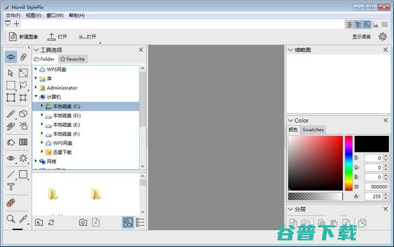Expand the local disk (D:) tree node
Screen dimensions: 394x247
[x=42, y=115]
